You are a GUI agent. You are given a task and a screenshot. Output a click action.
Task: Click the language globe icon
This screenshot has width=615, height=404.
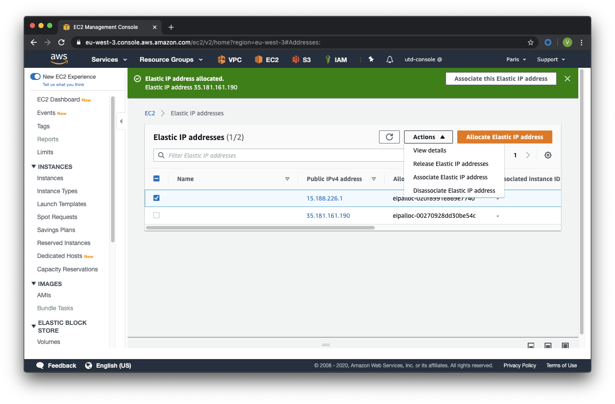point(89,366)
